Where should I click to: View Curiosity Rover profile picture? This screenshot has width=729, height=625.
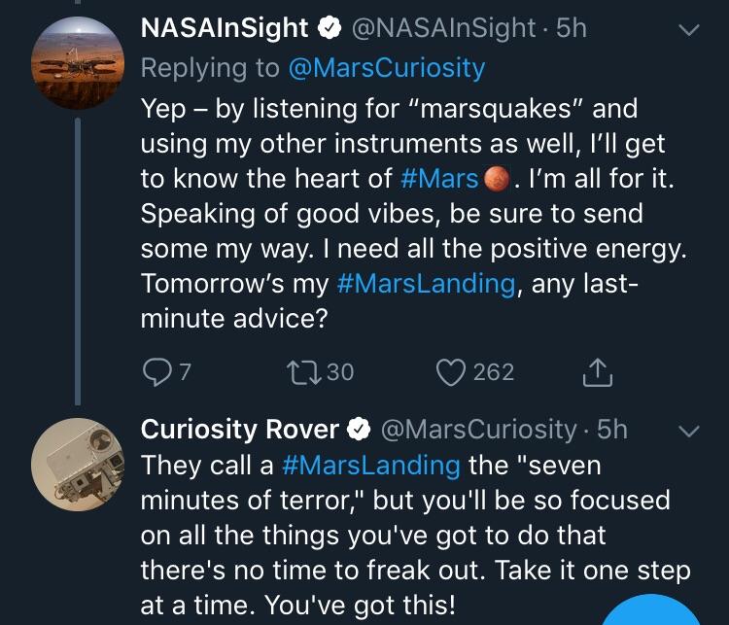[x=78, y=465]
